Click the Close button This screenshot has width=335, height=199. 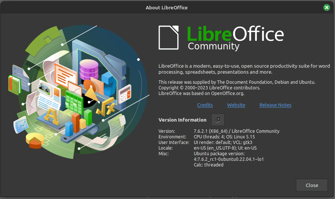point(312,185)
